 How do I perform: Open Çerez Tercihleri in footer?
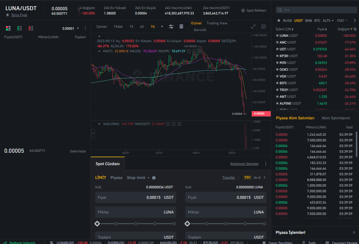(x=277, y=243)
